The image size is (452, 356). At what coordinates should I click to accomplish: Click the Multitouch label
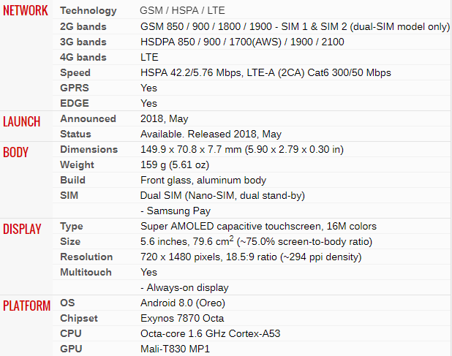click(86, 272)
